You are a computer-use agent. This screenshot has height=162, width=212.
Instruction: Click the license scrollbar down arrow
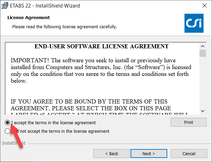coord(203,111)
